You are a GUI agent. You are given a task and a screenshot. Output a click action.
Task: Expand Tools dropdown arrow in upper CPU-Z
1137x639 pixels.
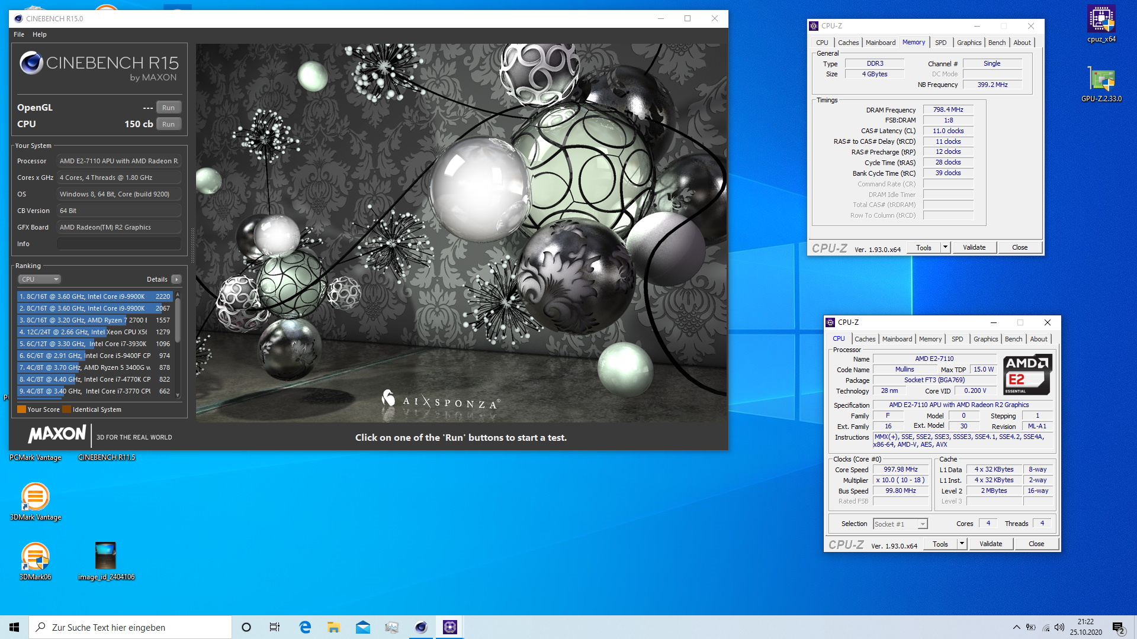pyautogui.click(x=946, y=248)
